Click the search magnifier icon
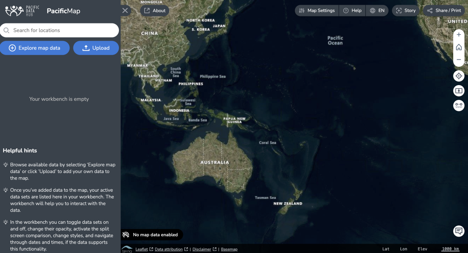 coord(6,30)
